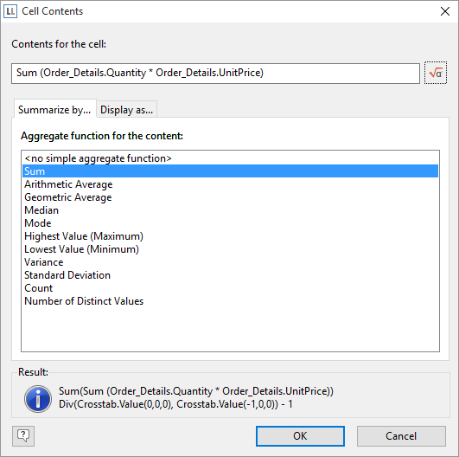This screenshot has height=457, width=459.
Task: Switch to the Display as... tab
Action: [x=127, y=110]
